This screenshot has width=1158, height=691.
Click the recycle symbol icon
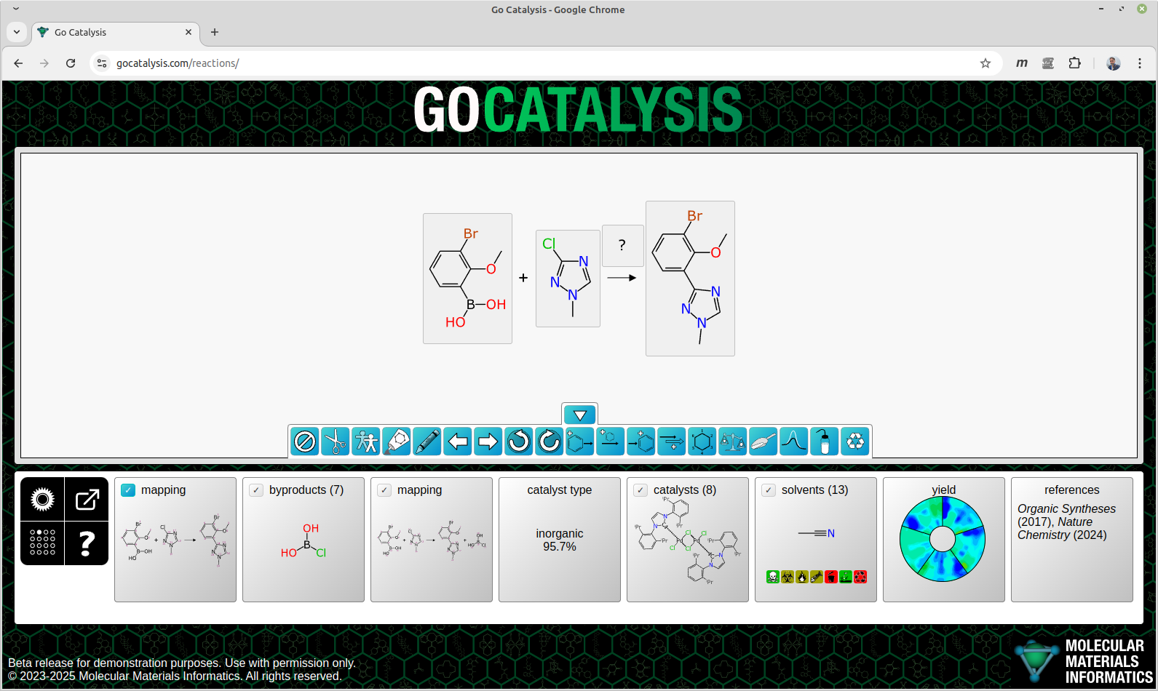click(856, 442)
